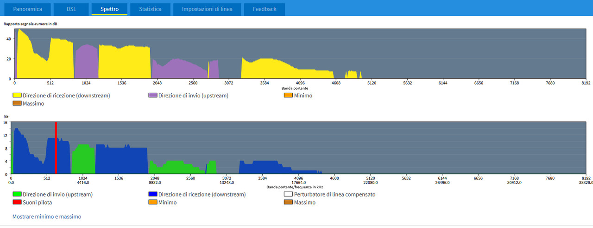Select the Spettro tab

[109, 9]
